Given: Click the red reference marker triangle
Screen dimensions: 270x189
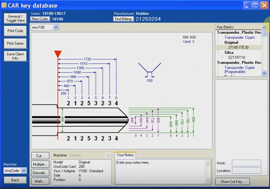Looking at the screenshot, I should 58,54.
